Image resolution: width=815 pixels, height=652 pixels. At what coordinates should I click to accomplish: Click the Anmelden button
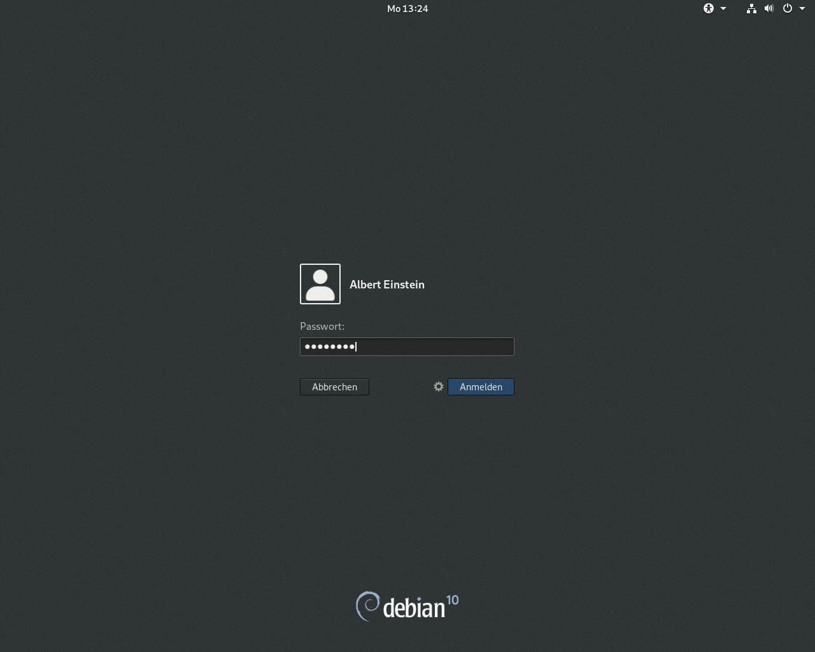(481, 386)
